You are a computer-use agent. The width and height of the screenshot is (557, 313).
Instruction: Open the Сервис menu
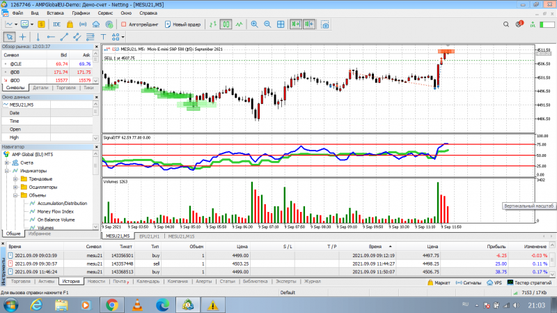105,13
